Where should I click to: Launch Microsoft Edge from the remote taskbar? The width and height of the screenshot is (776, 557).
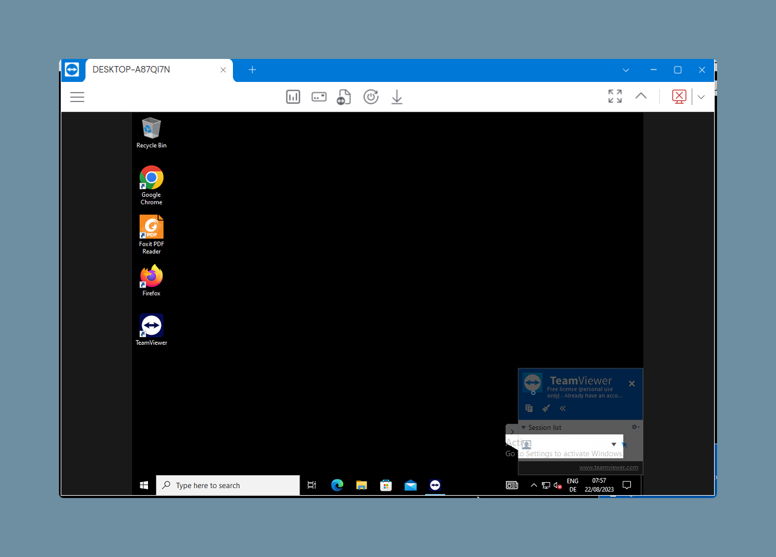[x=337, y=485]
